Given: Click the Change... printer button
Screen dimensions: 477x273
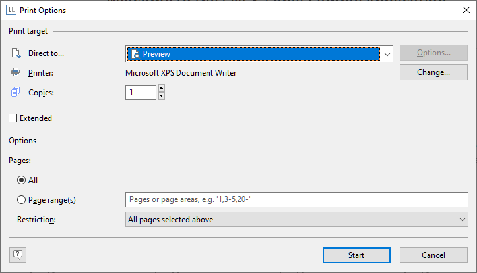Looking at the screenshot, I should tap(433, 72).
